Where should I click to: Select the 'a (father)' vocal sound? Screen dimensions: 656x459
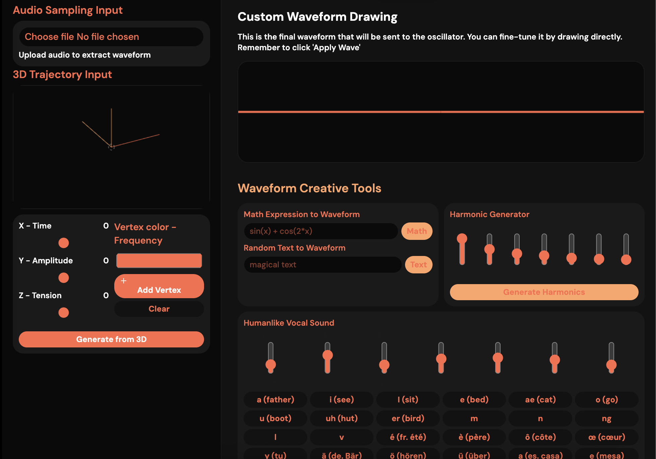[x=275, y=399]
